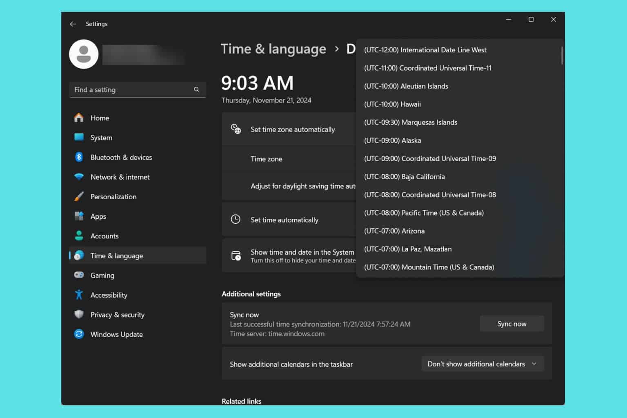Choose Coordinated Universal Time-11 option
This screenshot has height=418, width=627.
pyautogui.click(x=460, y=68)
